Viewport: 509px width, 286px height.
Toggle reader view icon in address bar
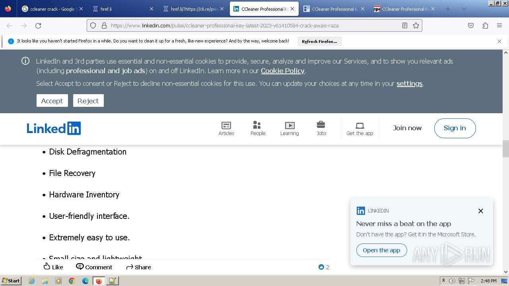[405, 25]
